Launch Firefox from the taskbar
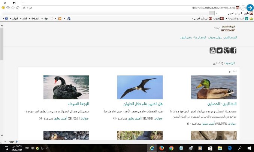Screen dimensions: 254x152 click(x=161, y=148)
